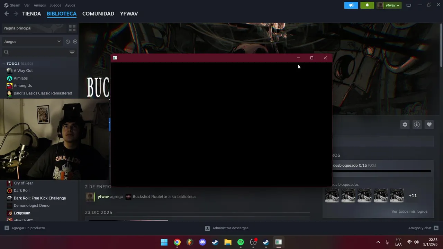This screenshot has width=443, height=249.
Task: Toggle the ready-to-play filter icon
Action: coord(75,41)
